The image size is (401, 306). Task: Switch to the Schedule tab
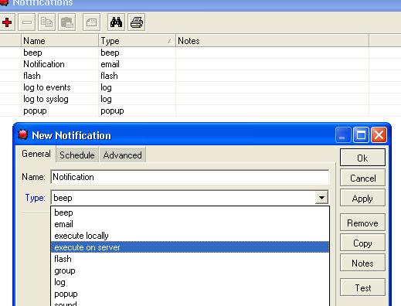[77, 155]
